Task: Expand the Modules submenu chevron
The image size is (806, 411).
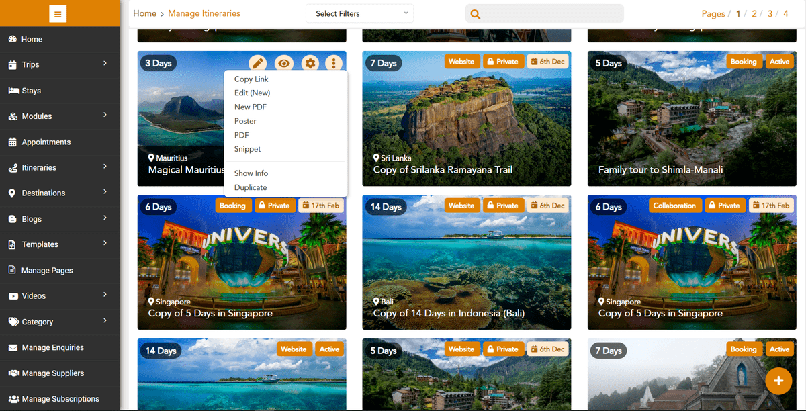Action: click(x=105, y=116)
